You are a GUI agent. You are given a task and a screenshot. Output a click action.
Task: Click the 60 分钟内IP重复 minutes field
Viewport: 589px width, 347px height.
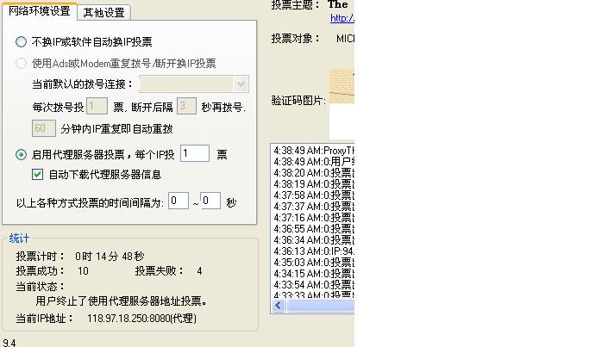tap(43, 128)
